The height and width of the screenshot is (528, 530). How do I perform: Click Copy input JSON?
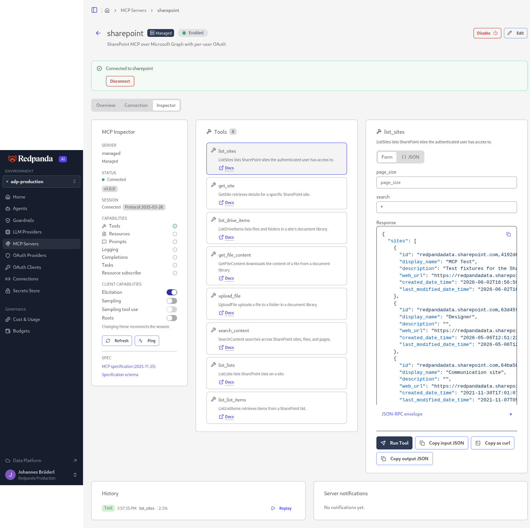442,443
